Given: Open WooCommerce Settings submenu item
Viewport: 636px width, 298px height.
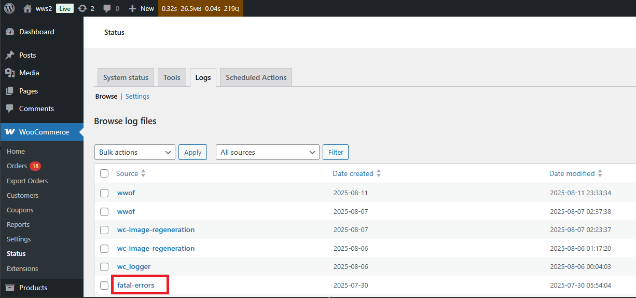Looking at the screenshot, I should point(19,239).
